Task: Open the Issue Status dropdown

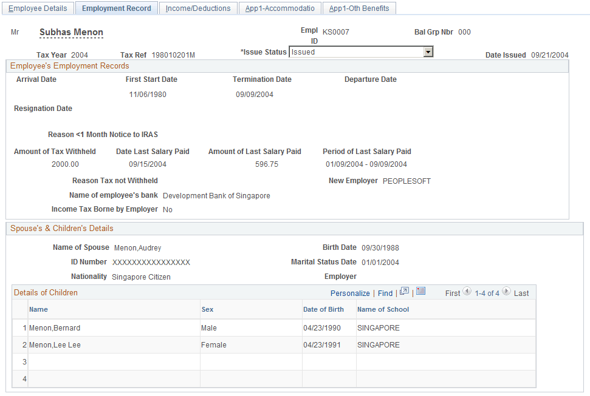Action: (429, 52)
